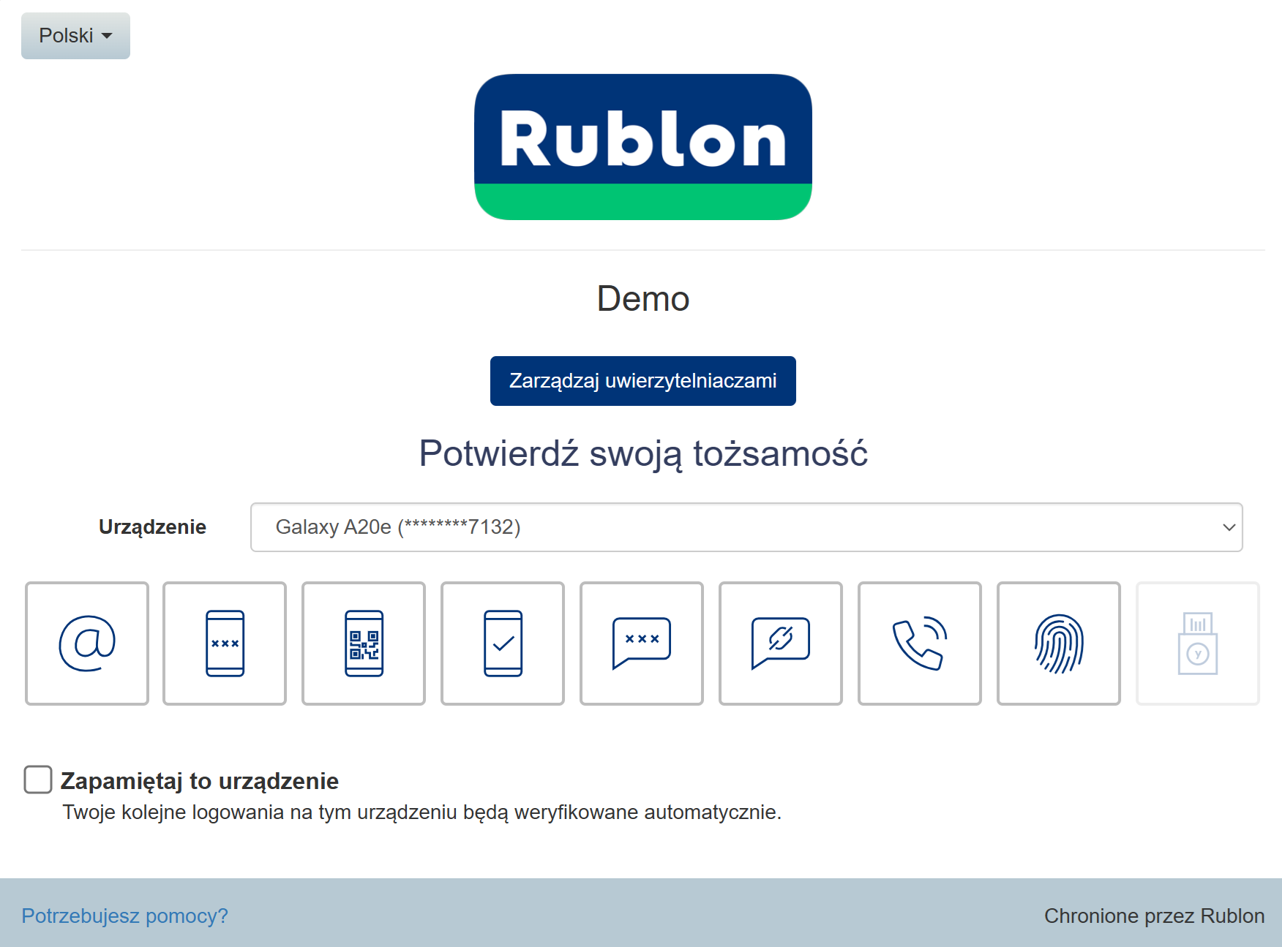Enable the 'Zapamiętaj to urządzenie' checkbox

pos(38,780)
